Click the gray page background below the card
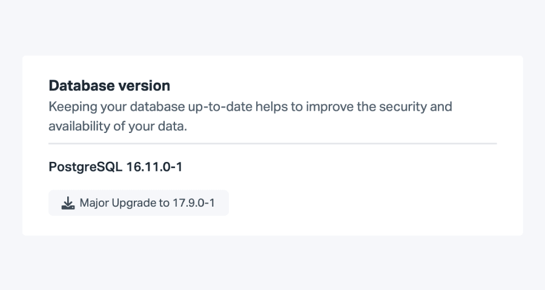The image size is (545, 290). pyautogui.click(x=272, y=263)
